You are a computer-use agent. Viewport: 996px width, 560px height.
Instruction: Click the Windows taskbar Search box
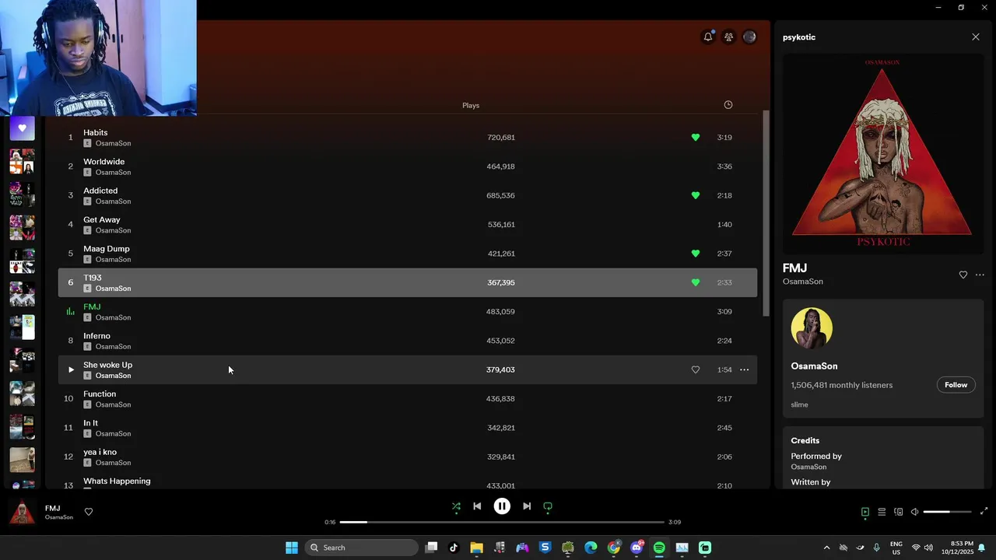(x=362, y=548)
